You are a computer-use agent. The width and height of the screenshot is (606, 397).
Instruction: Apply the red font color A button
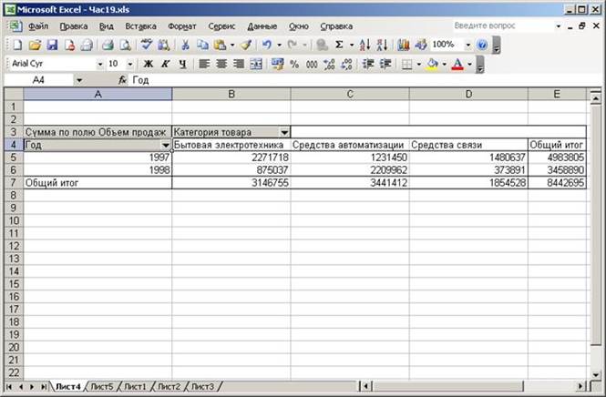[x=457, y=64]
